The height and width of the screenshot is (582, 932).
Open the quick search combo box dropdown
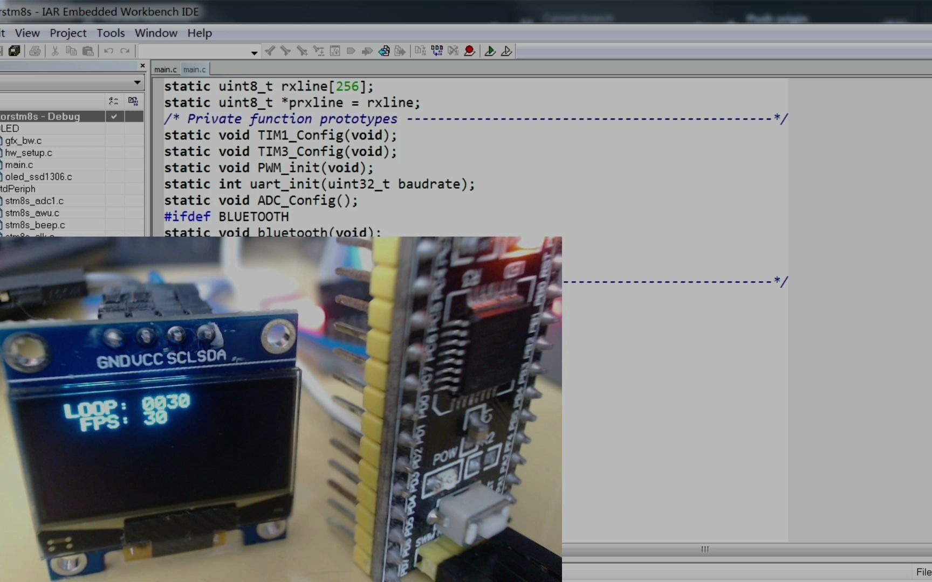click(254, 52)
